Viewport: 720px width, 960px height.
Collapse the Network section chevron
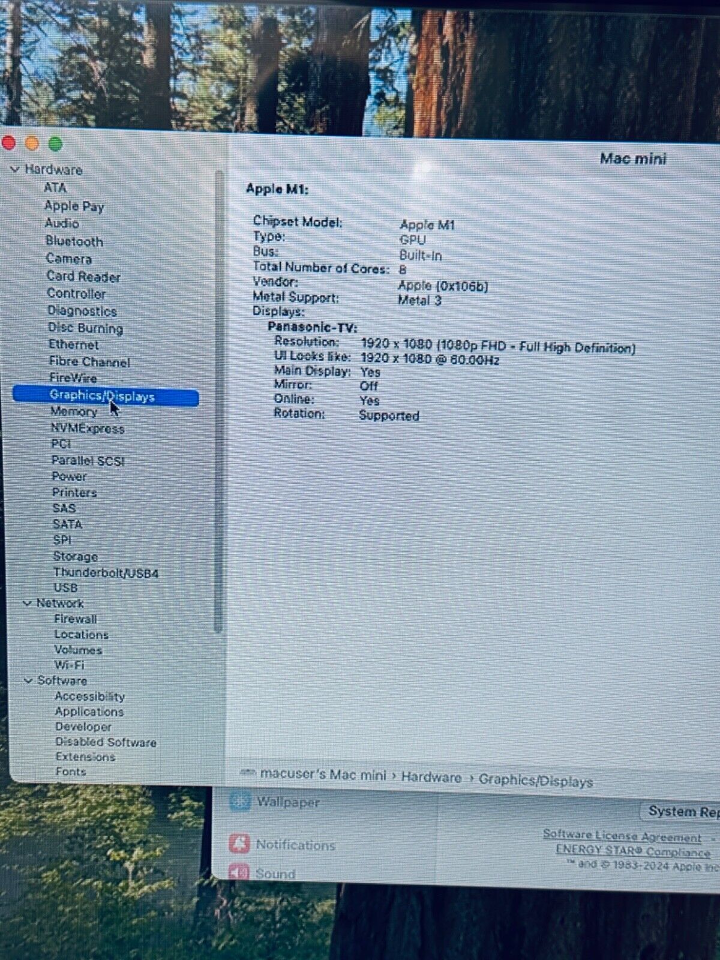click(27, 603)
